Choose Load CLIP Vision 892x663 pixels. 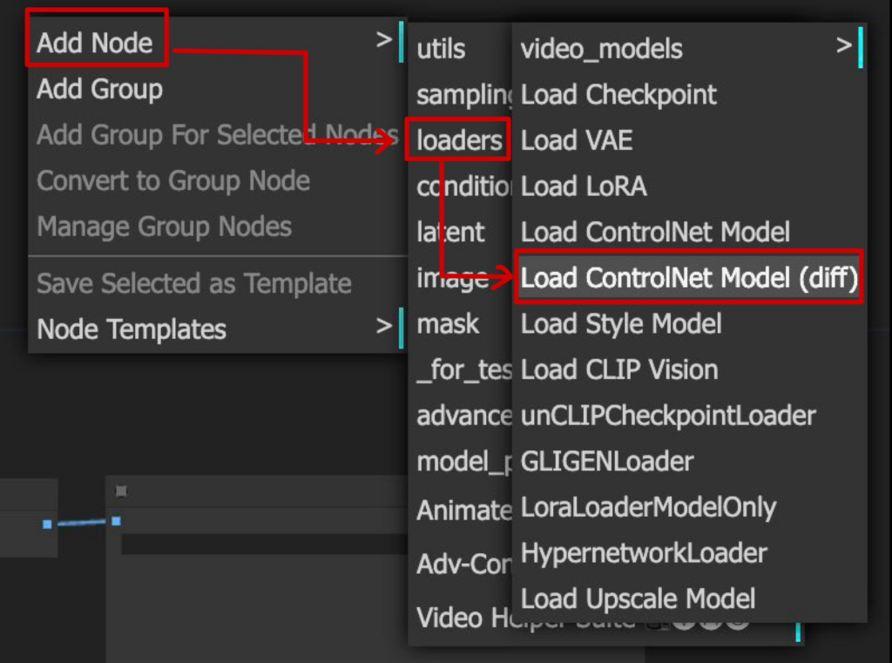click(x=619, y=369)
